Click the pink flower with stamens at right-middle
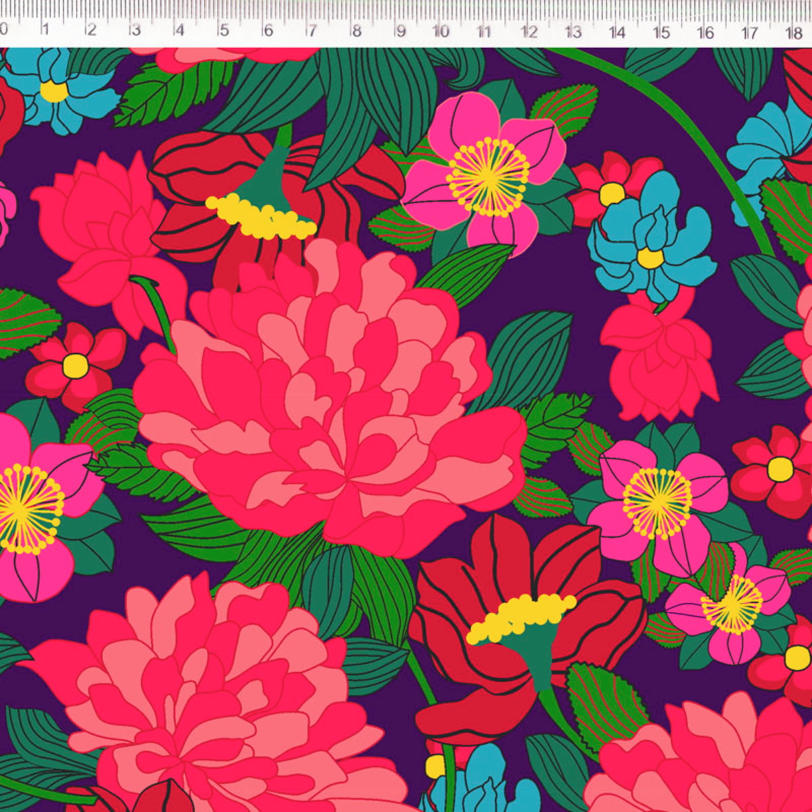Viewport: 812px width, 812px height. [x=656, y=502]
